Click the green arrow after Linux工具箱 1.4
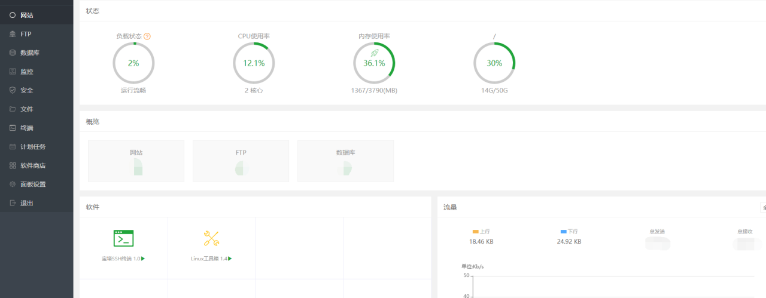Viewport: 766px width, 298px height. (x=230, y=259)
